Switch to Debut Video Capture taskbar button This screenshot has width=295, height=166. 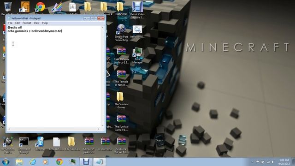point(86,162)
